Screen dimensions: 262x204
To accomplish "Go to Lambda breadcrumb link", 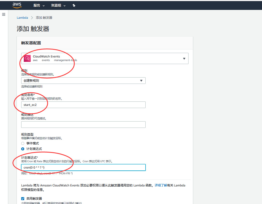I will [x=22, y=18].
